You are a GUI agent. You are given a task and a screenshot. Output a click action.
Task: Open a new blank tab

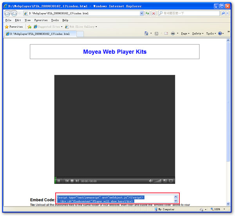pyautogui.click(x=80, y=34)
